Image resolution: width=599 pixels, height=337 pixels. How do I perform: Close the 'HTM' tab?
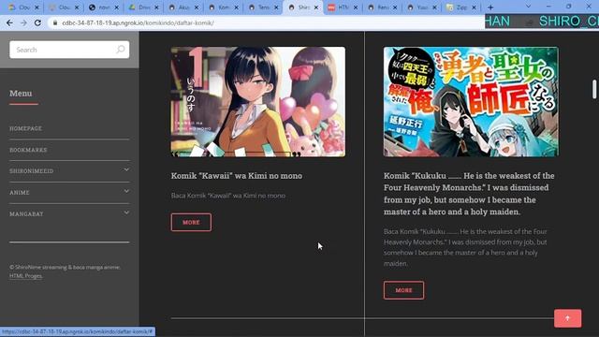356,7
